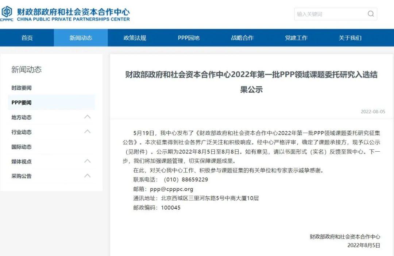Click the 新闻动态 sidebar heading
The width and height of the screenshot is (394, 256).
pyautogui.click(x=26, y=70)
